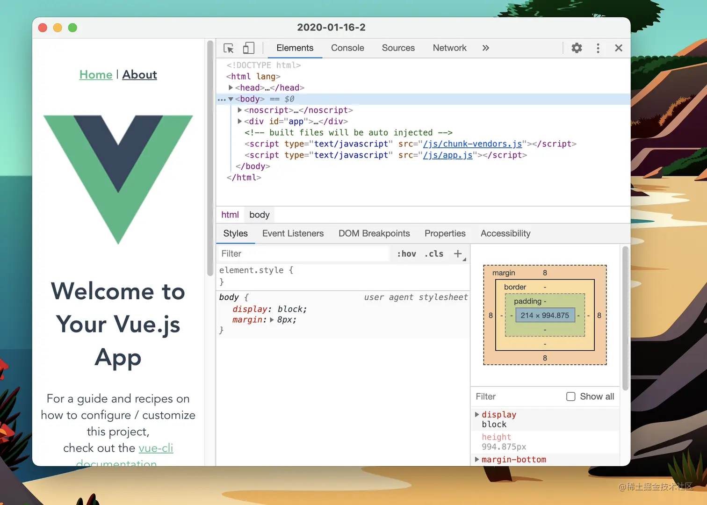Select the html lang element line
Screen dimensions: 707x505
point(253,77)
